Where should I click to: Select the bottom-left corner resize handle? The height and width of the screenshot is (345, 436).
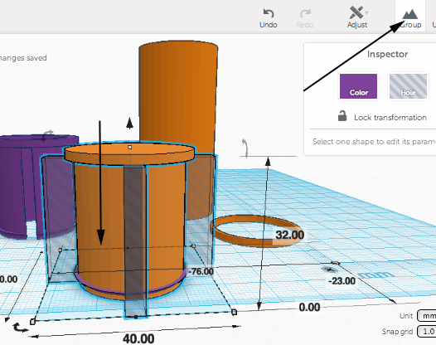(32, 322)
